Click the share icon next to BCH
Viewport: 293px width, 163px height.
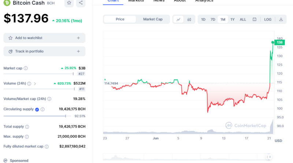81,3
